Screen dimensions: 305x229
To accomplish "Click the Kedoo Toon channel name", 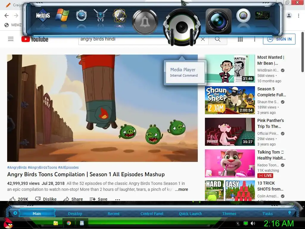I will (x=268, y=165).
